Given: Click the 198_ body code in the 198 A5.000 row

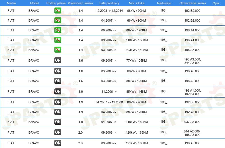Looking at the screenshot, I should coord(164,143).
